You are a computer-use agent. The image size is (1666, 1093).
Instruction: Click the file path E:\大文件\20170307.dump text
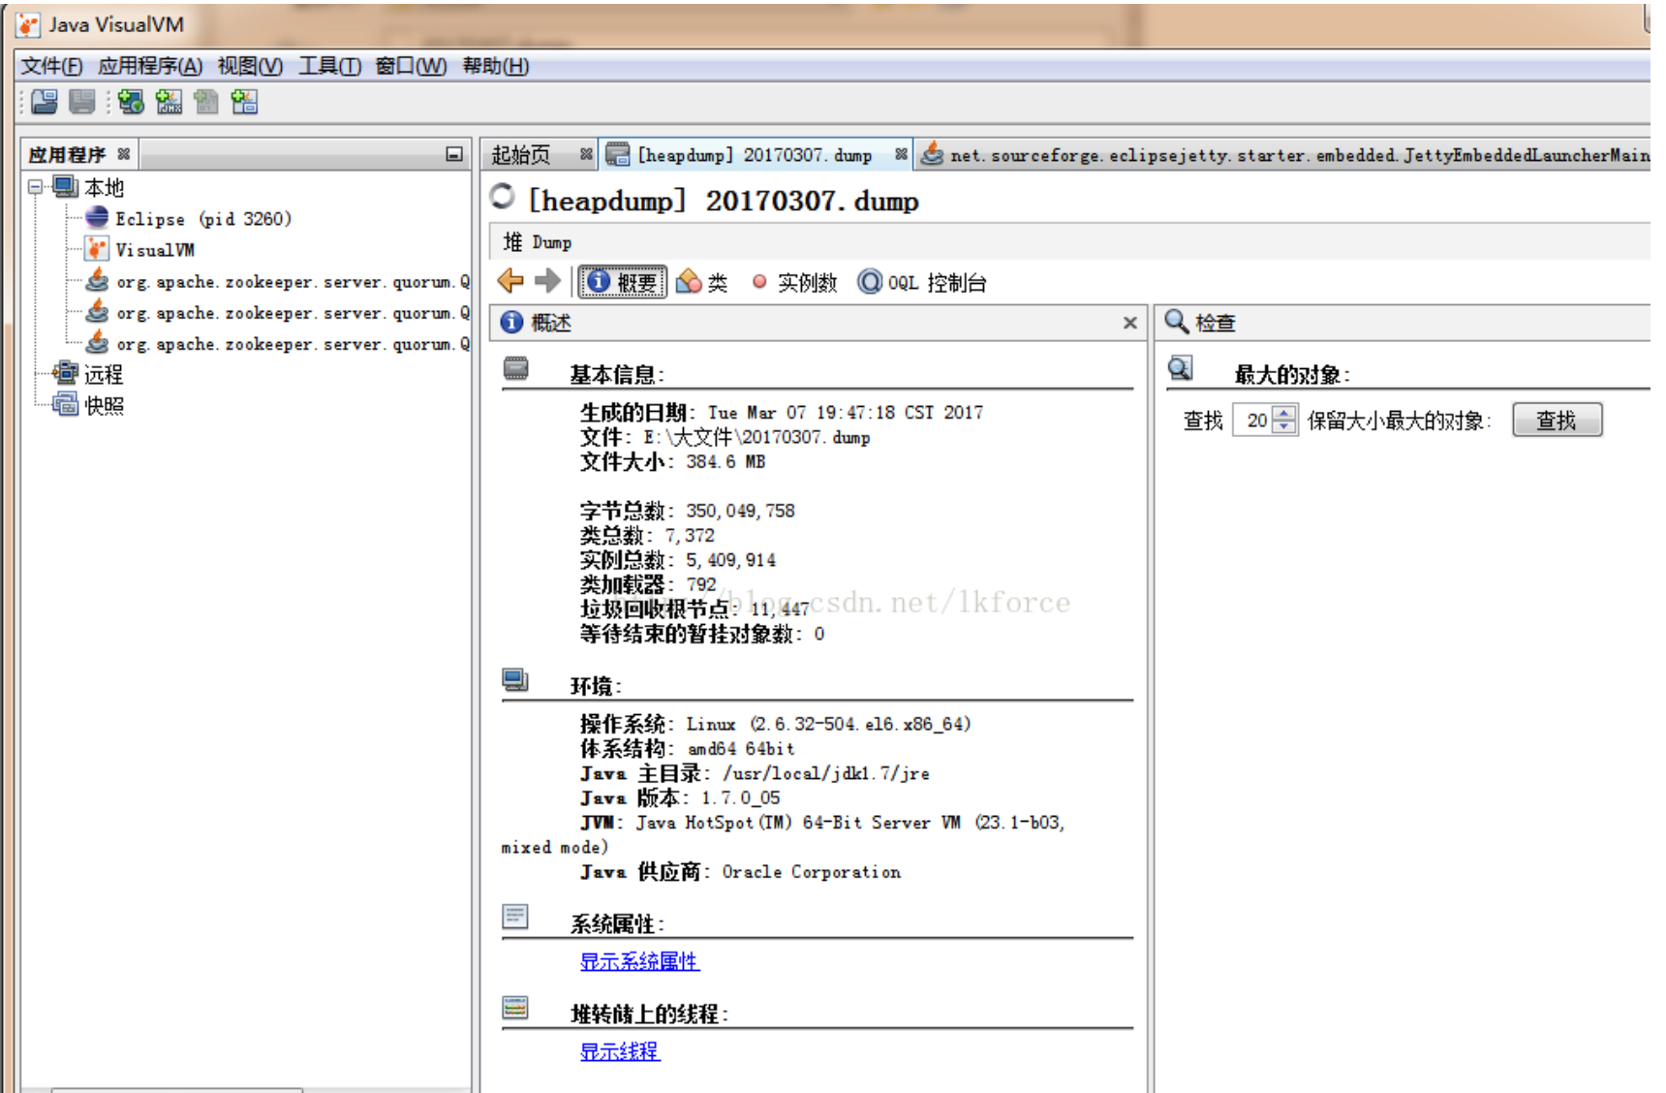[x=757, y=437]
